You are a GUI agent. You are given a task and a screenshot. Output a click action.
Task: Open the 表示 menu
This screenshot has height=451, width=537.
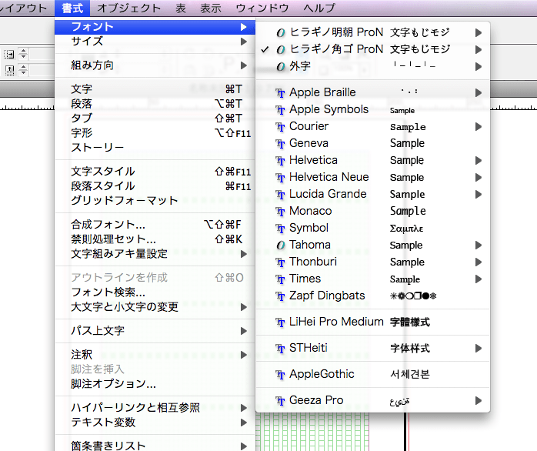(x=210, y=8)
